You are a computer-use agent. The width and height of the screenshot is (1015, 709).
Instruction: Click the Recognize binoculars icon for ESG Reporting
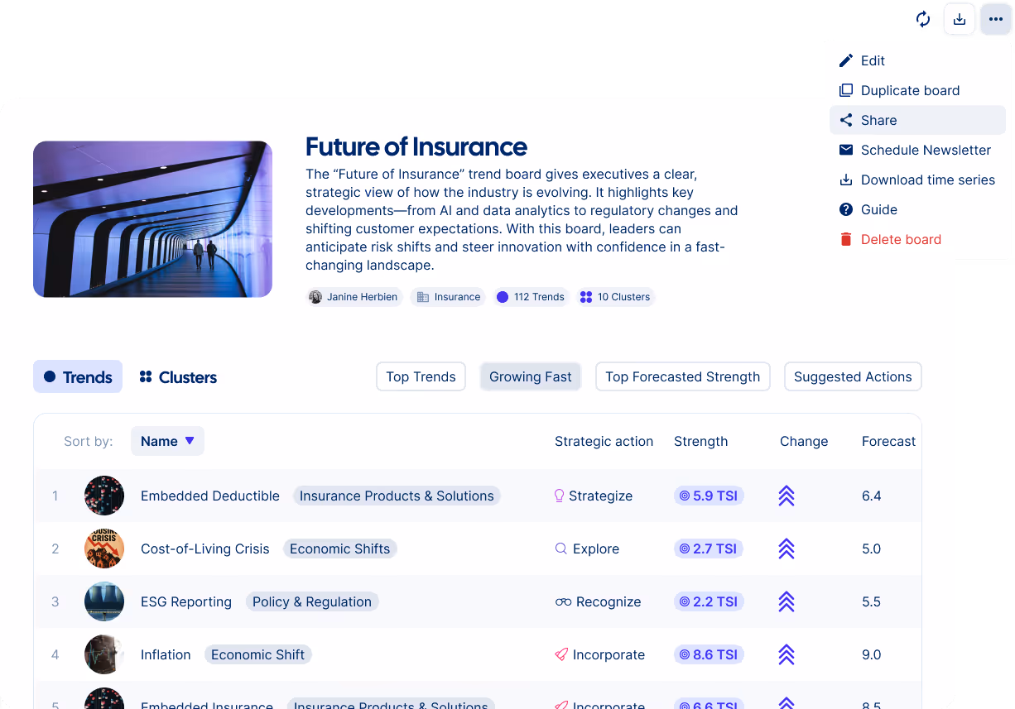(x=563, y=601)
